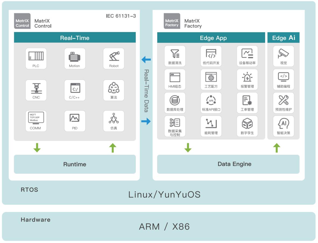This screenshot has width=318, height=243.
Task: Open the 能耗管理 chart icon
Action: click(211, 126)
